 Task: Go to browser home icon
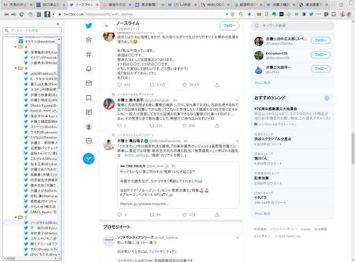tap(30, 14)
